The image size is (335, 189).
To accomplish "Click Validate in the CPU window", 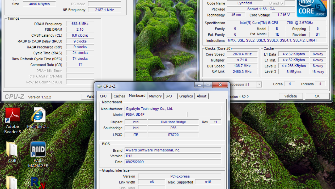I will (x=291, y=96).
